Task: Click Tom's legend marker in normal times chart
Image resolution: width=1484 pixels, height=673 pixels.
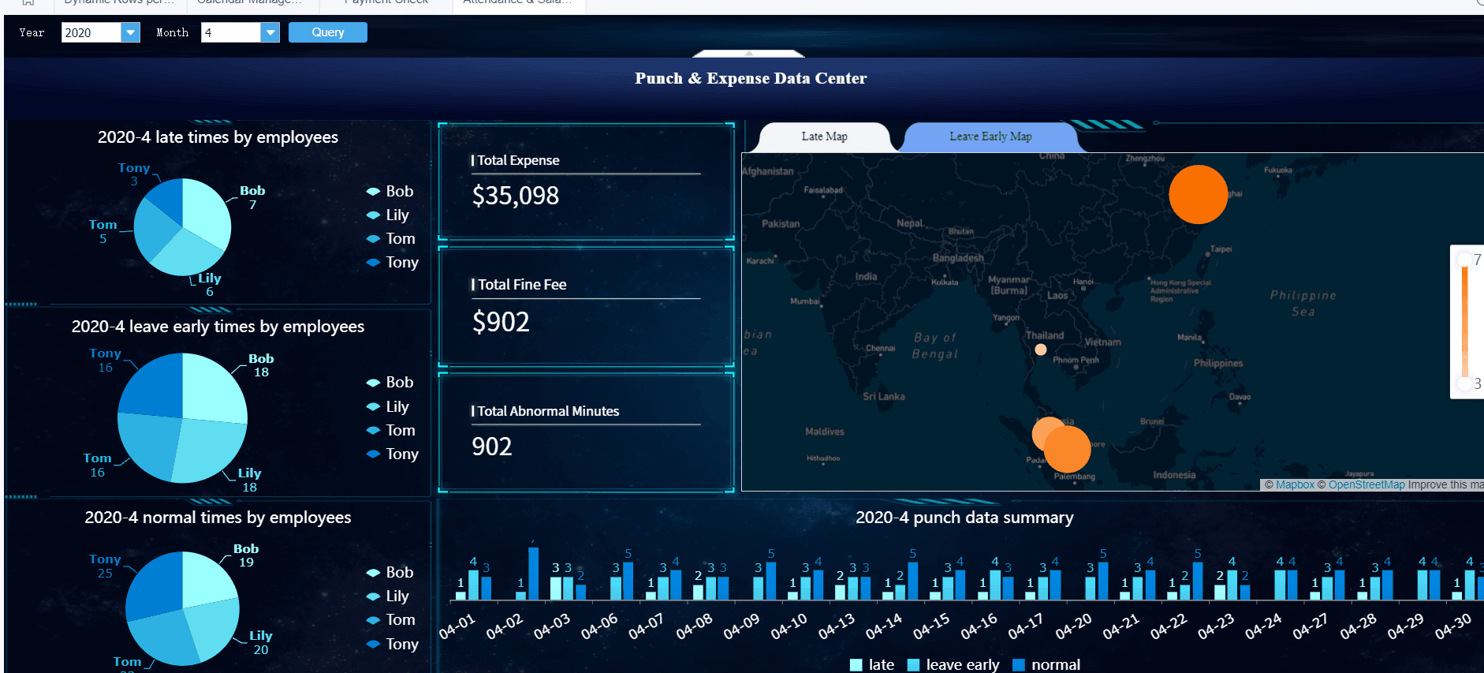Action: [x=373, y=621]
